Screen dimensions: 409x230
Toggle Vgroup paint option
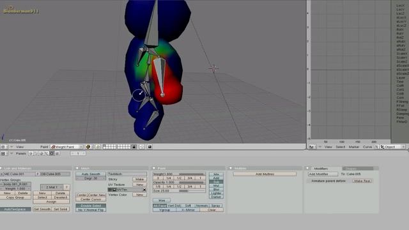pos(164,210)
